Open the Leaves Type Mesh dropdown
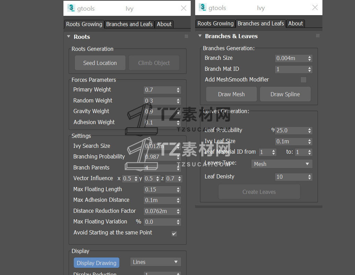Image resolution: width=355 pixels, height=275 pixels. point(282,164)
